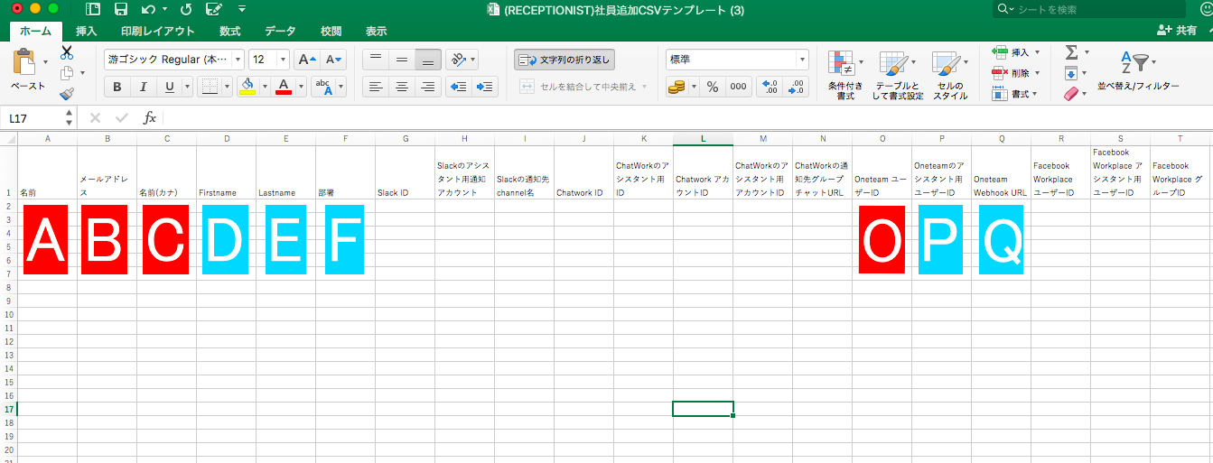Screen dimensions: 1213x463
Task: Switch to the 数式 tab
Action: (x=229, y=31)
